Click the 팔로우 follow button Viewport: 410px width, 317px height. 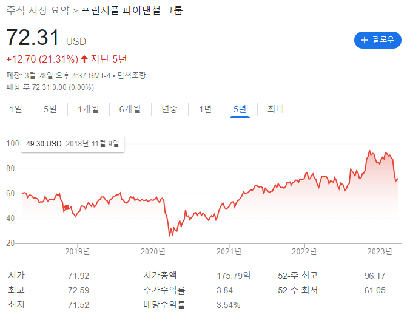[377, 40]
